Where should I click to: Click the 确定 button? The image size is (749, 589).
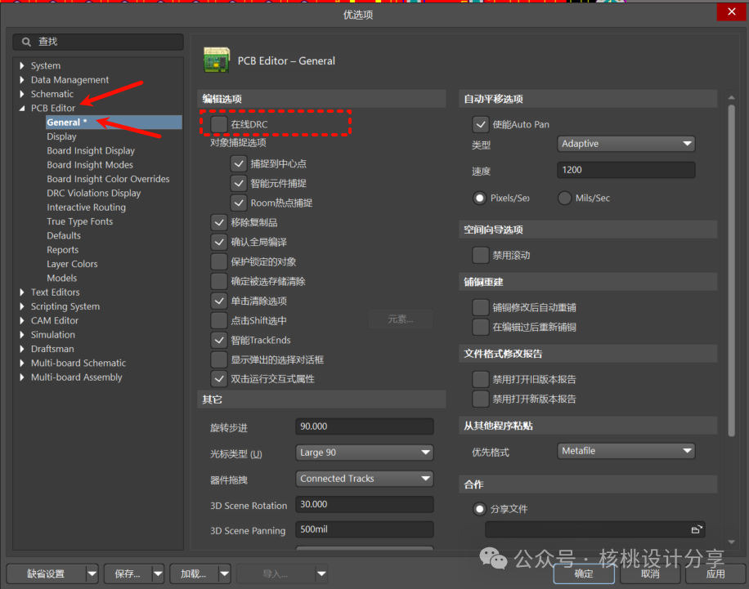(584, 573)
